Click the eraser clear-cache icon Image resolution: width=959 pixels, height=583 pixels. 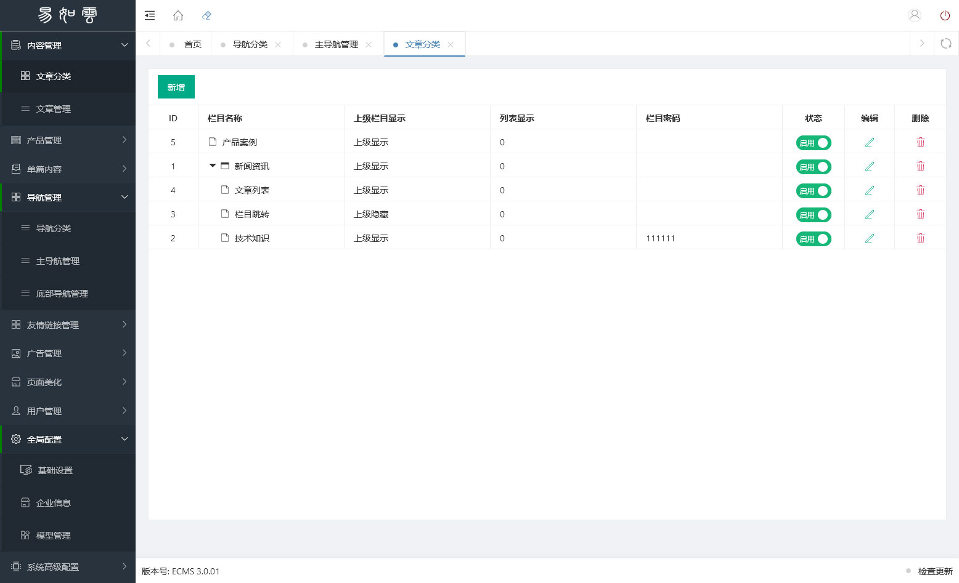(x=206, y=15)
